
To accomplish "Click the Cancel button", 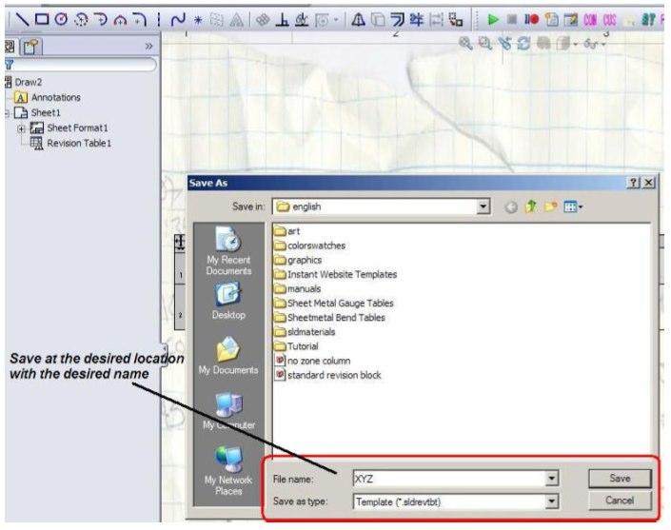I will pos(620,501).
